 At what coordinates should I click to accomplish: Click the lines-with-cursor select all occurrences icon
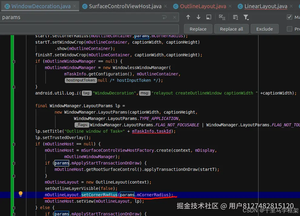click(235, 17)
